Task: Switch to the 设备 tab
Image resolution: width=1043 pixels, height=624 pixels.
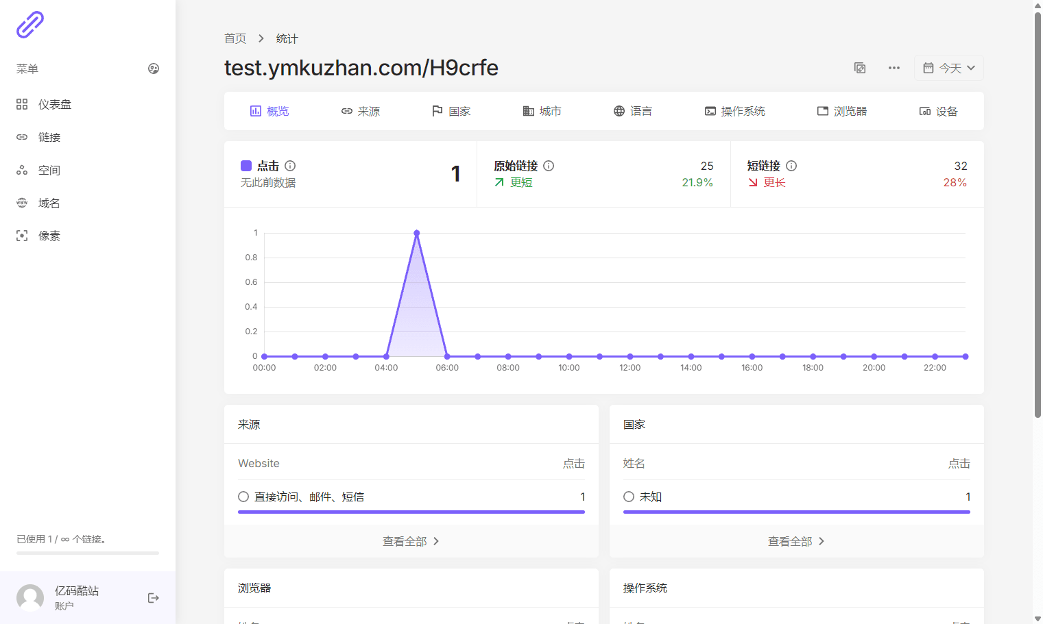Action: (939, 111)
